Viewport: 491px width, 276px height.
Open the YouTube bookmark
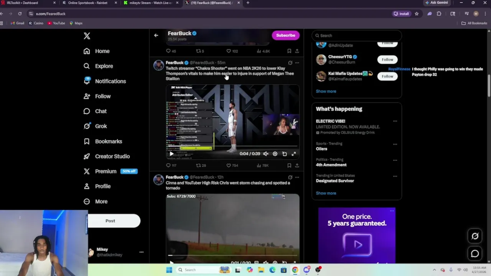56,23
